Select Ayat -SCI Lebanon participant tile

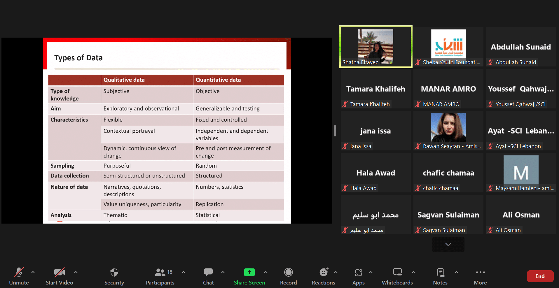[x=521, y=131]
